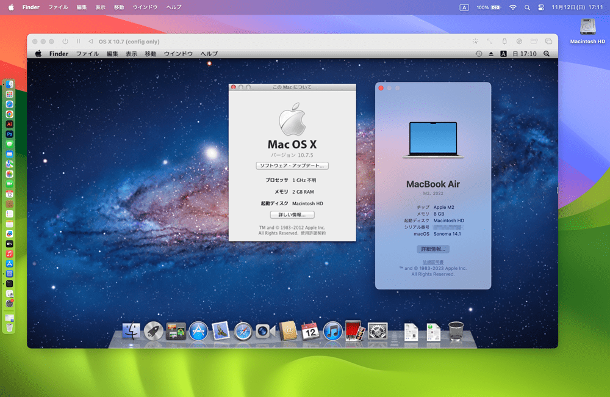
Task: Click the eject icon in guest menu bar
Action: point(491,54)
